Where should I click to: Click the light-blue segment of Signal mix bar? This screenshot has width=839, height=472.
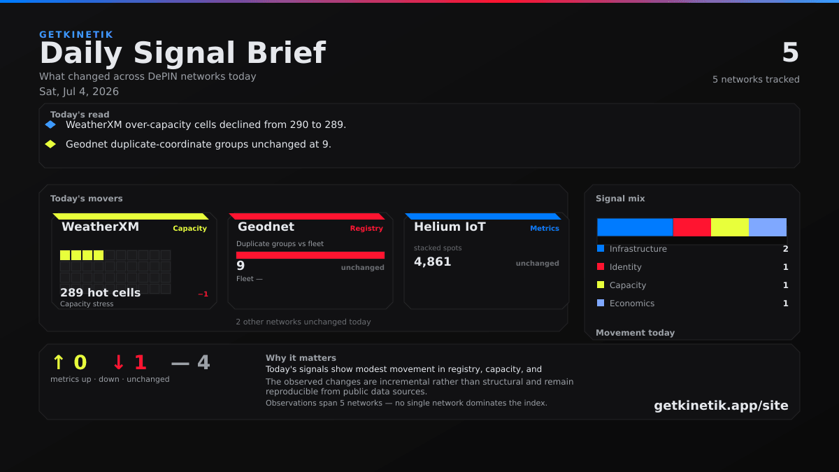tap(768, 227)
